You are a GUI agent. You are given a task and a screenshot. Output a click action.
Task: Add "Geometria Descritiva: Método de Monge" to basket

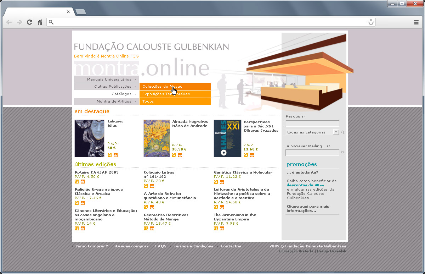(x=152, y=228)
